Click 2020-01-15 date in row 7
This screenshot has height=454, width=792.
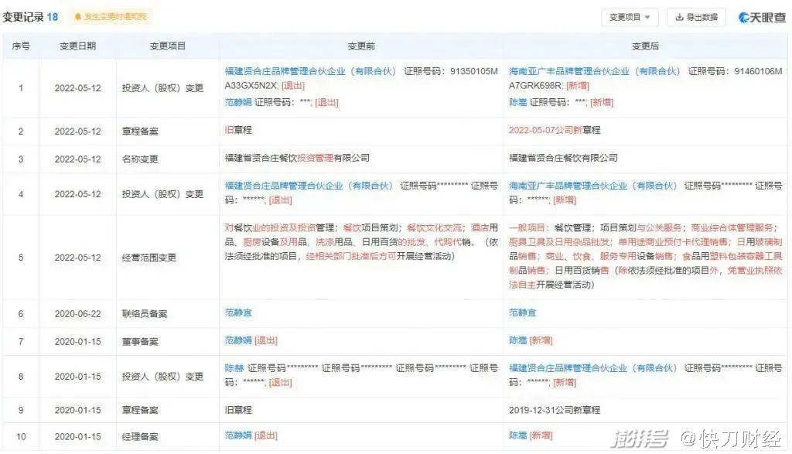point(78,341)
